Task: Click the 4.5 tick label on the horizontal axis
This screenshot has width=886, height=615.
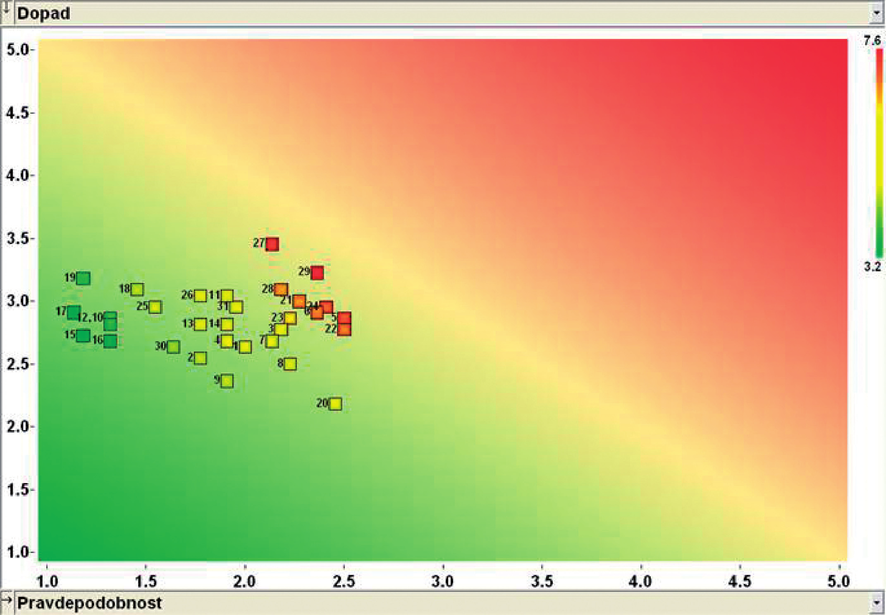Action: (740, 581)
